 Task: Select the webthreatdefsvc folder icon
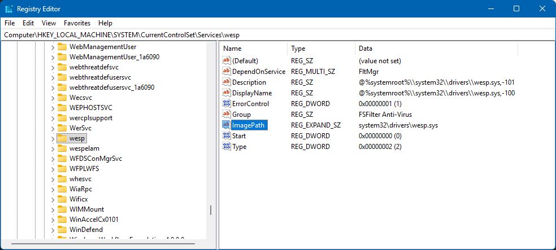tap(62, 67)
